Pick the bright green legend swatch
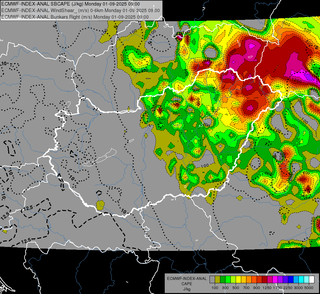The height and width of the screenshot is (294, 320). click(228, 279)
